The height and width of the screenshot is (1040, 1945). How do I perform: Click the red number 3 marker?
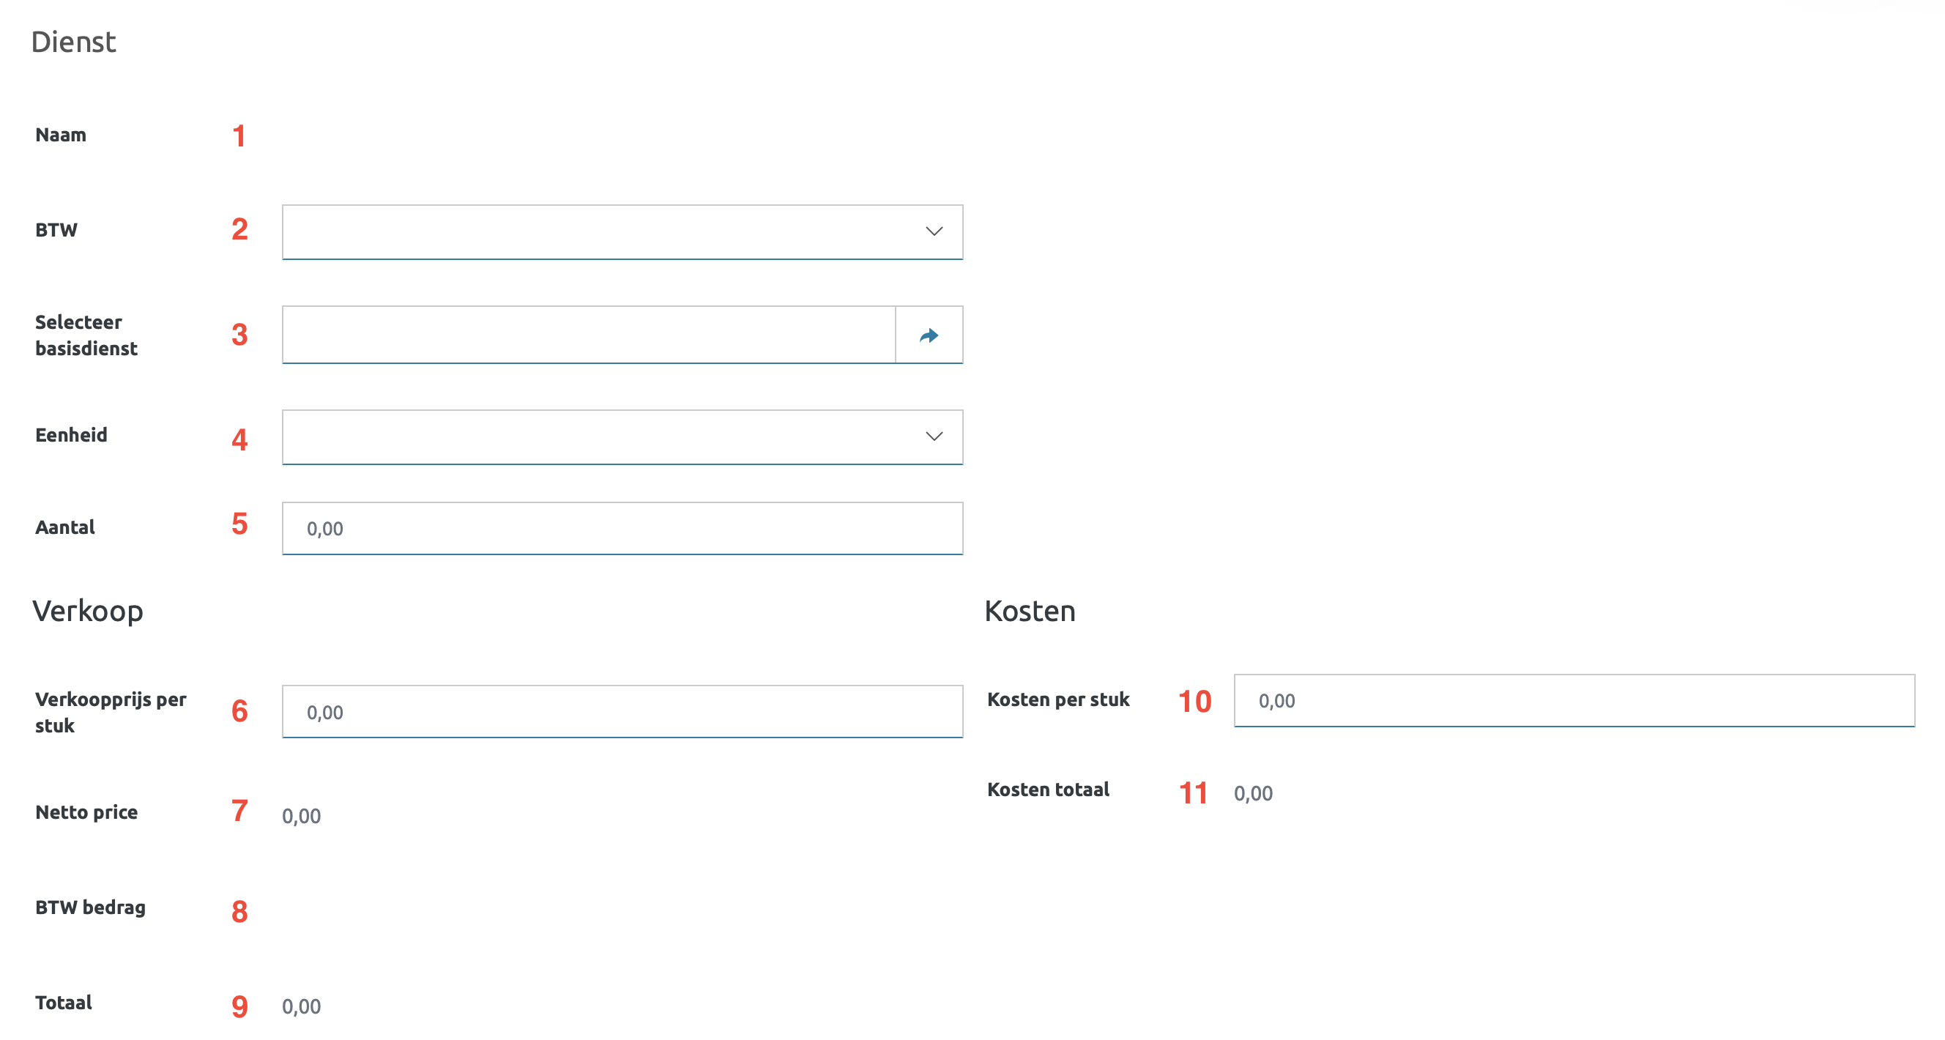(x=239, y=335)
